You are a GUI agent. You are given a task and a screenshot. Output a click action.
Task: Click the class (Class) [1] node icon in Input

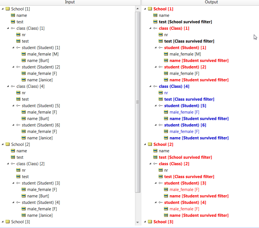click(x=13, y=28)
